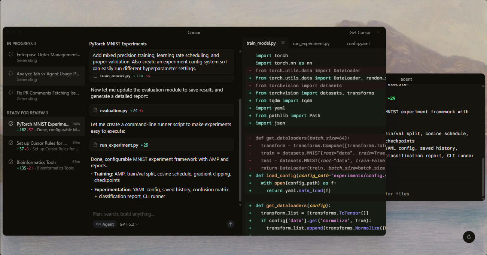Switch to the config.yaml tab
487x255 pixels.
tap(358, 43)
